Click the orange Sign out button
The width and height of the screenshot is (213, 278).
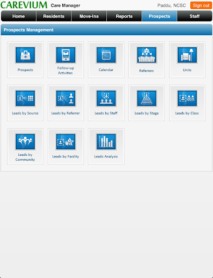[x=201, y=5]
